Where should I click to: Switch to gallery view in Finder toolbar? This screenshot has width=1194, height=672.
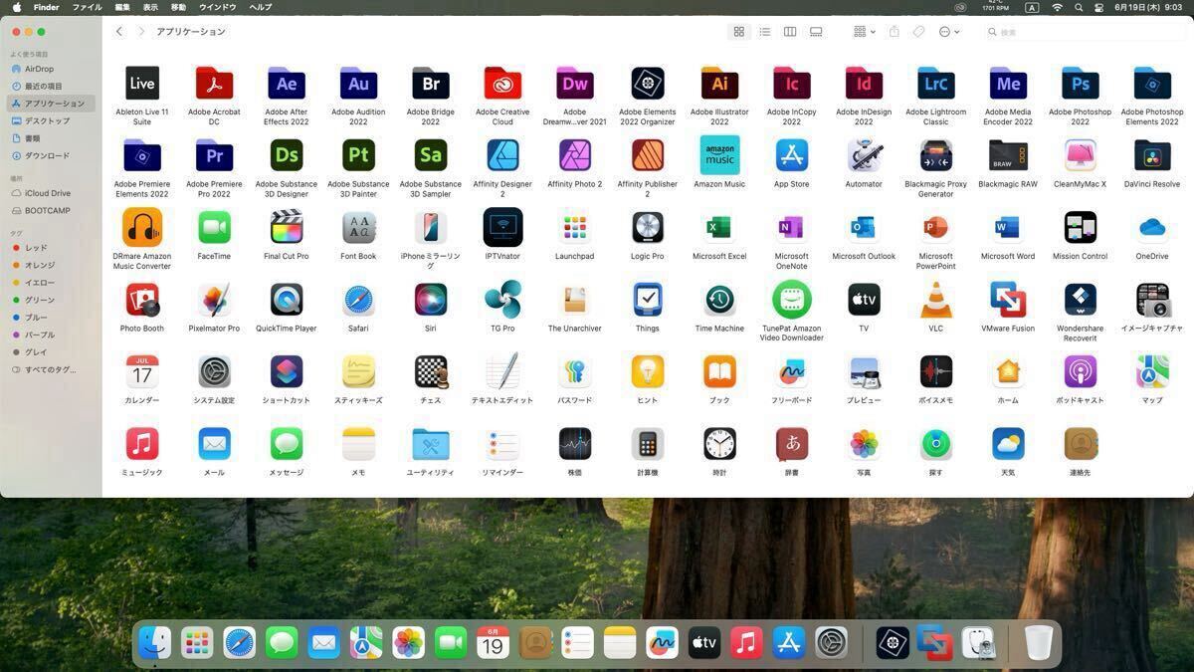pos(816,32)
